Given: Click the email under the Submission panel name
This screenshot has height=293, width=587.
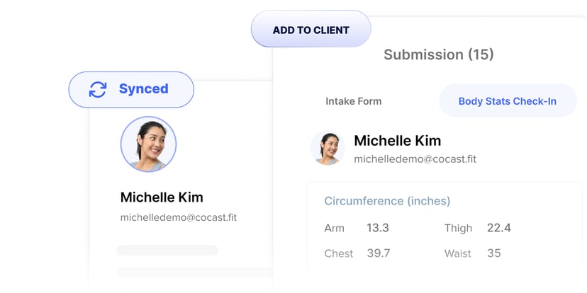Looking at the screenshot, I should coord(415,159).
